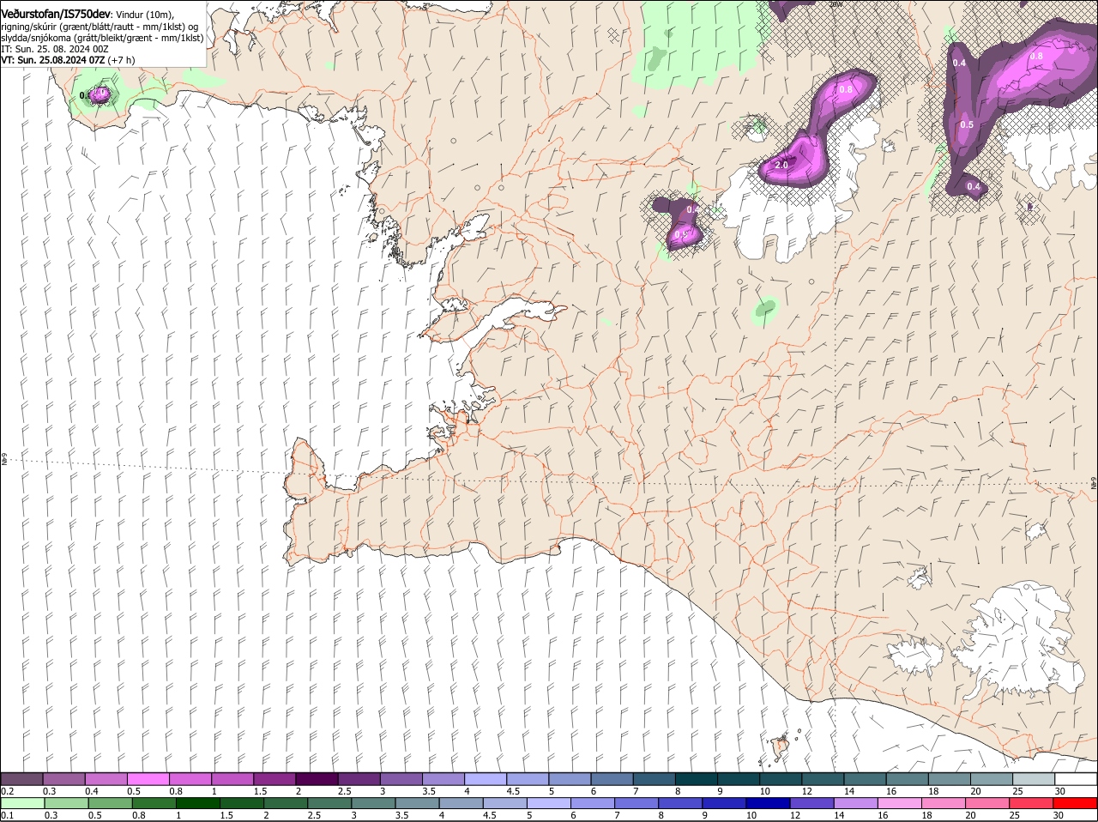Select the red-pink 25 swatch in the lower legend
The width and height of the screenshot is (1098, 822).
point(1032,803)
